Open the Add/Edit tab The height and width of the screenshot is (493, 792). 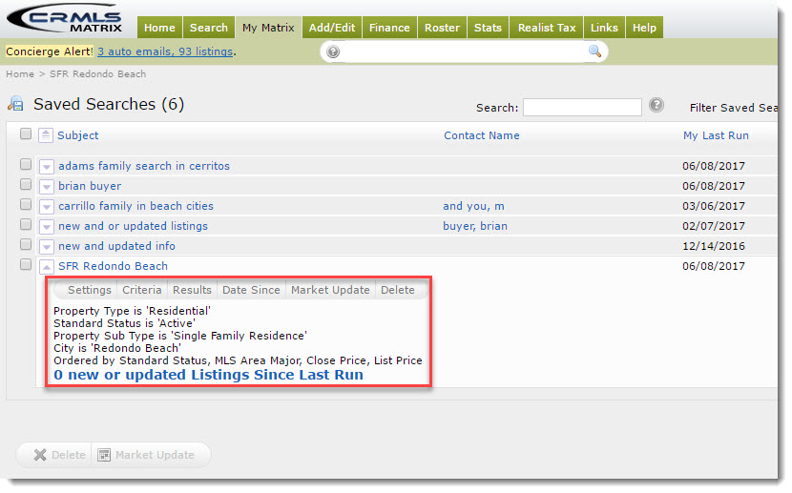(x=332, y=28)
